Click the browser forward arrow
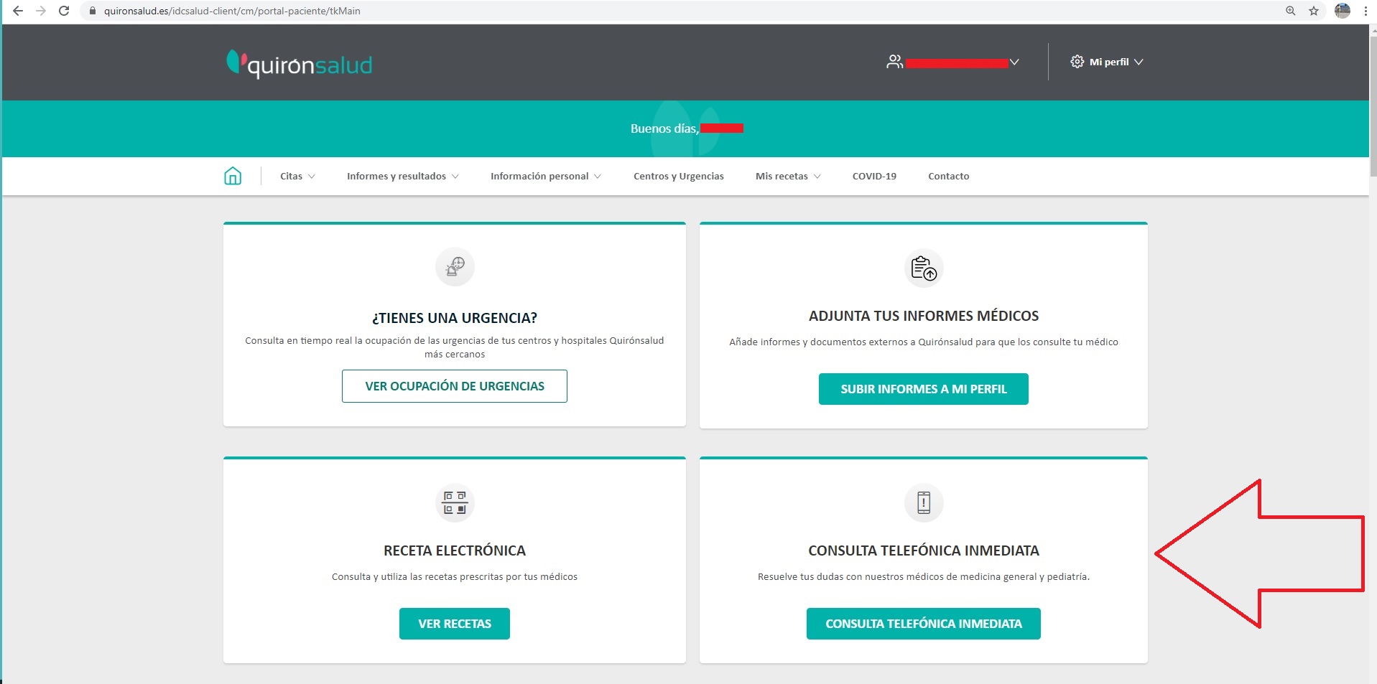Viewport: 1377px width, 684px height. coord(41,11)
